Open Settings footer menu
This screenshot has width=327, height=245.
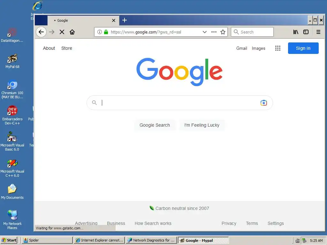click(x=276, y=223)
